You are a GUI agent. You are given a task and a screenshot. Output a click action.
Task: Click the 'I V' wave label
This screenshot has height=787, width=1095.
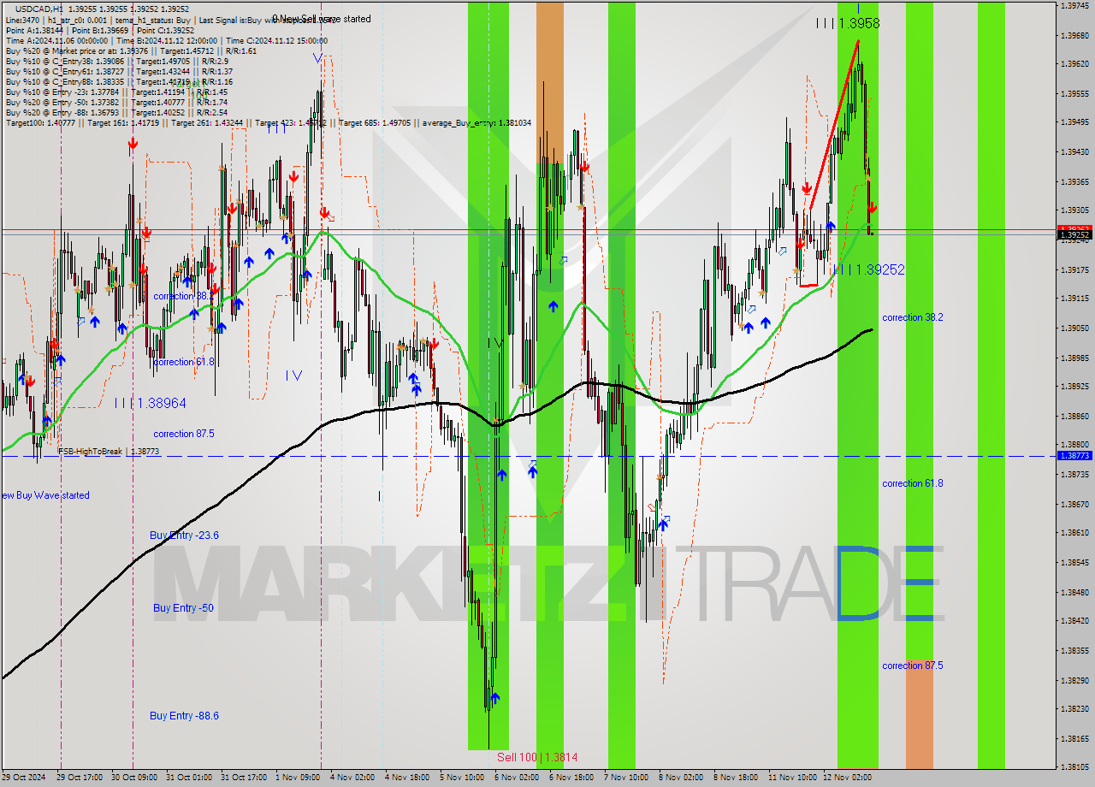click(x=294, y=375)
